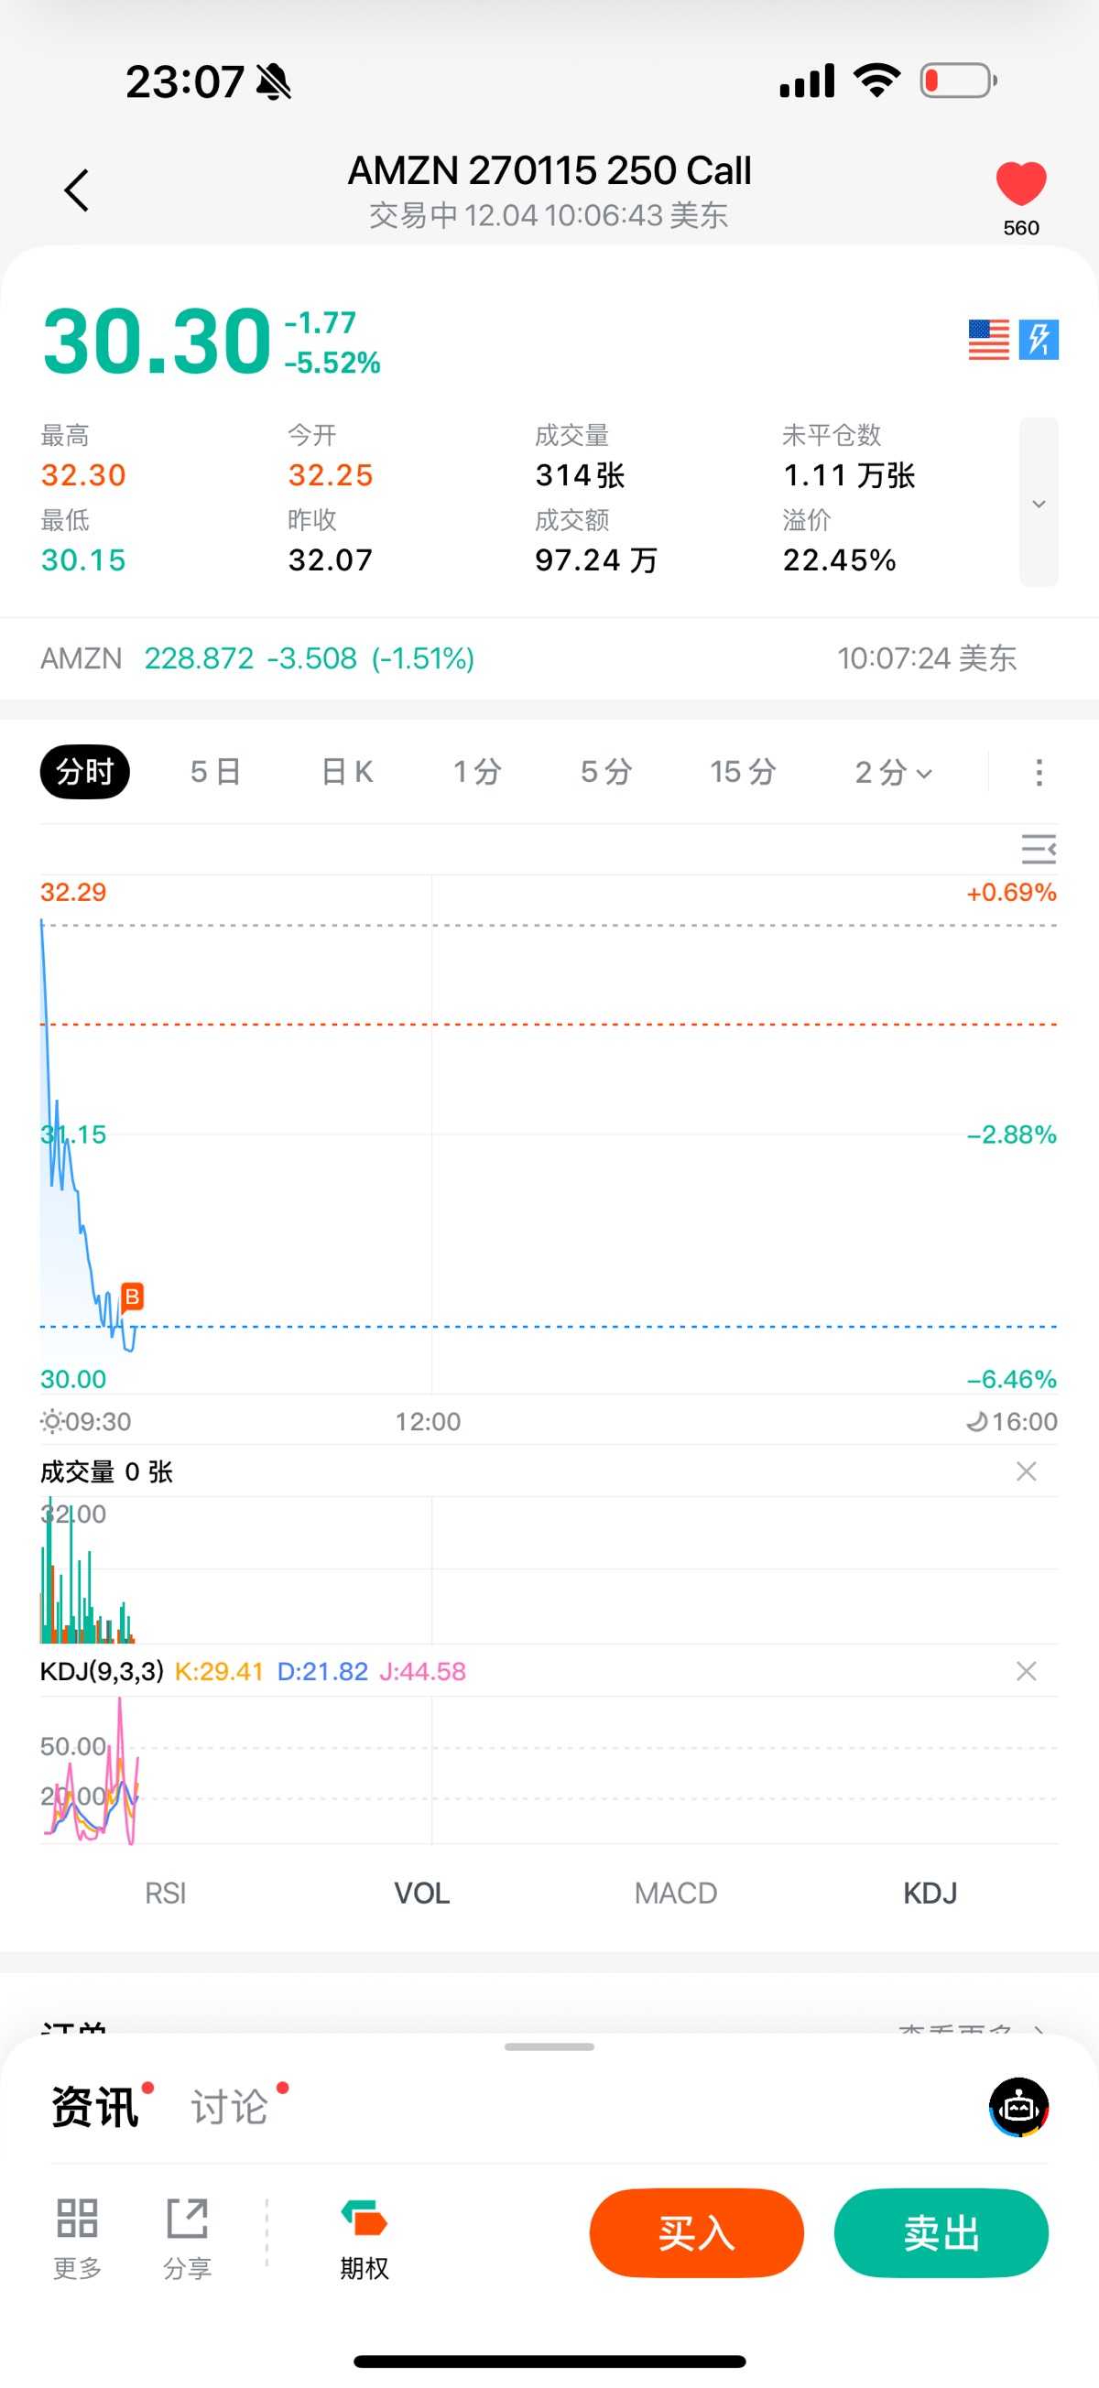
Task: Tap the blue lightning bolt icon
Action: (1039, 341)
